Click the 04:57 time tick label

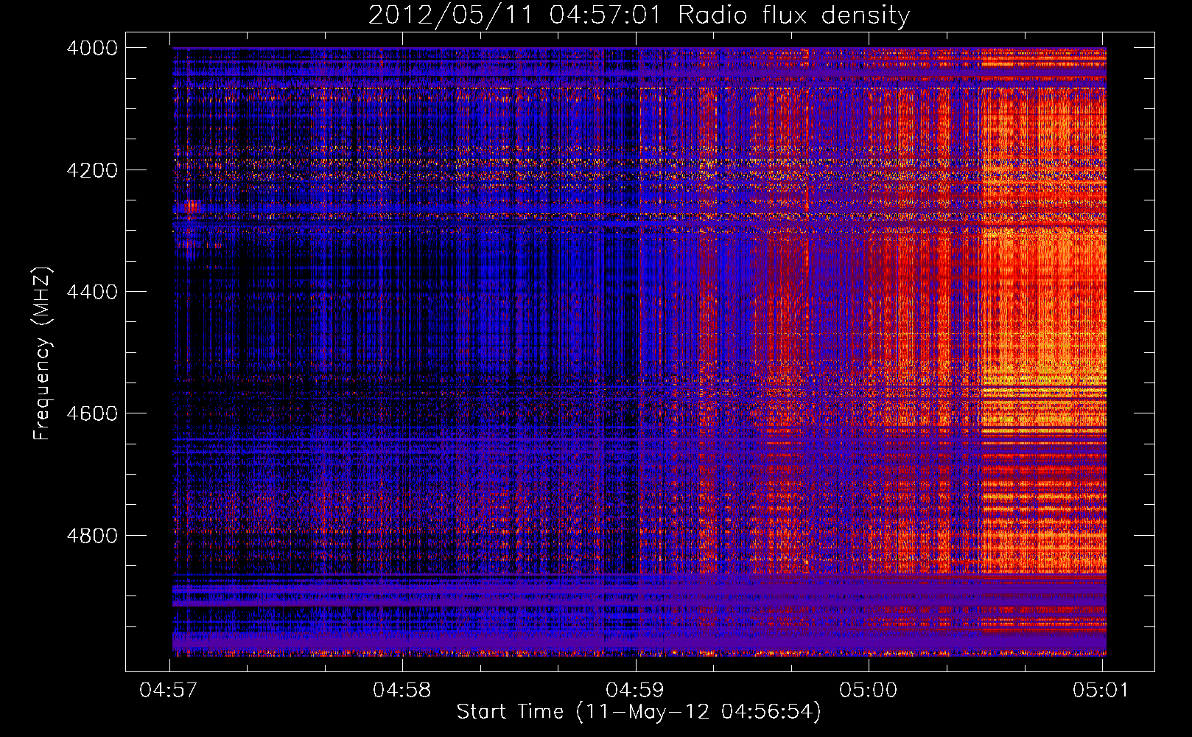168,690
